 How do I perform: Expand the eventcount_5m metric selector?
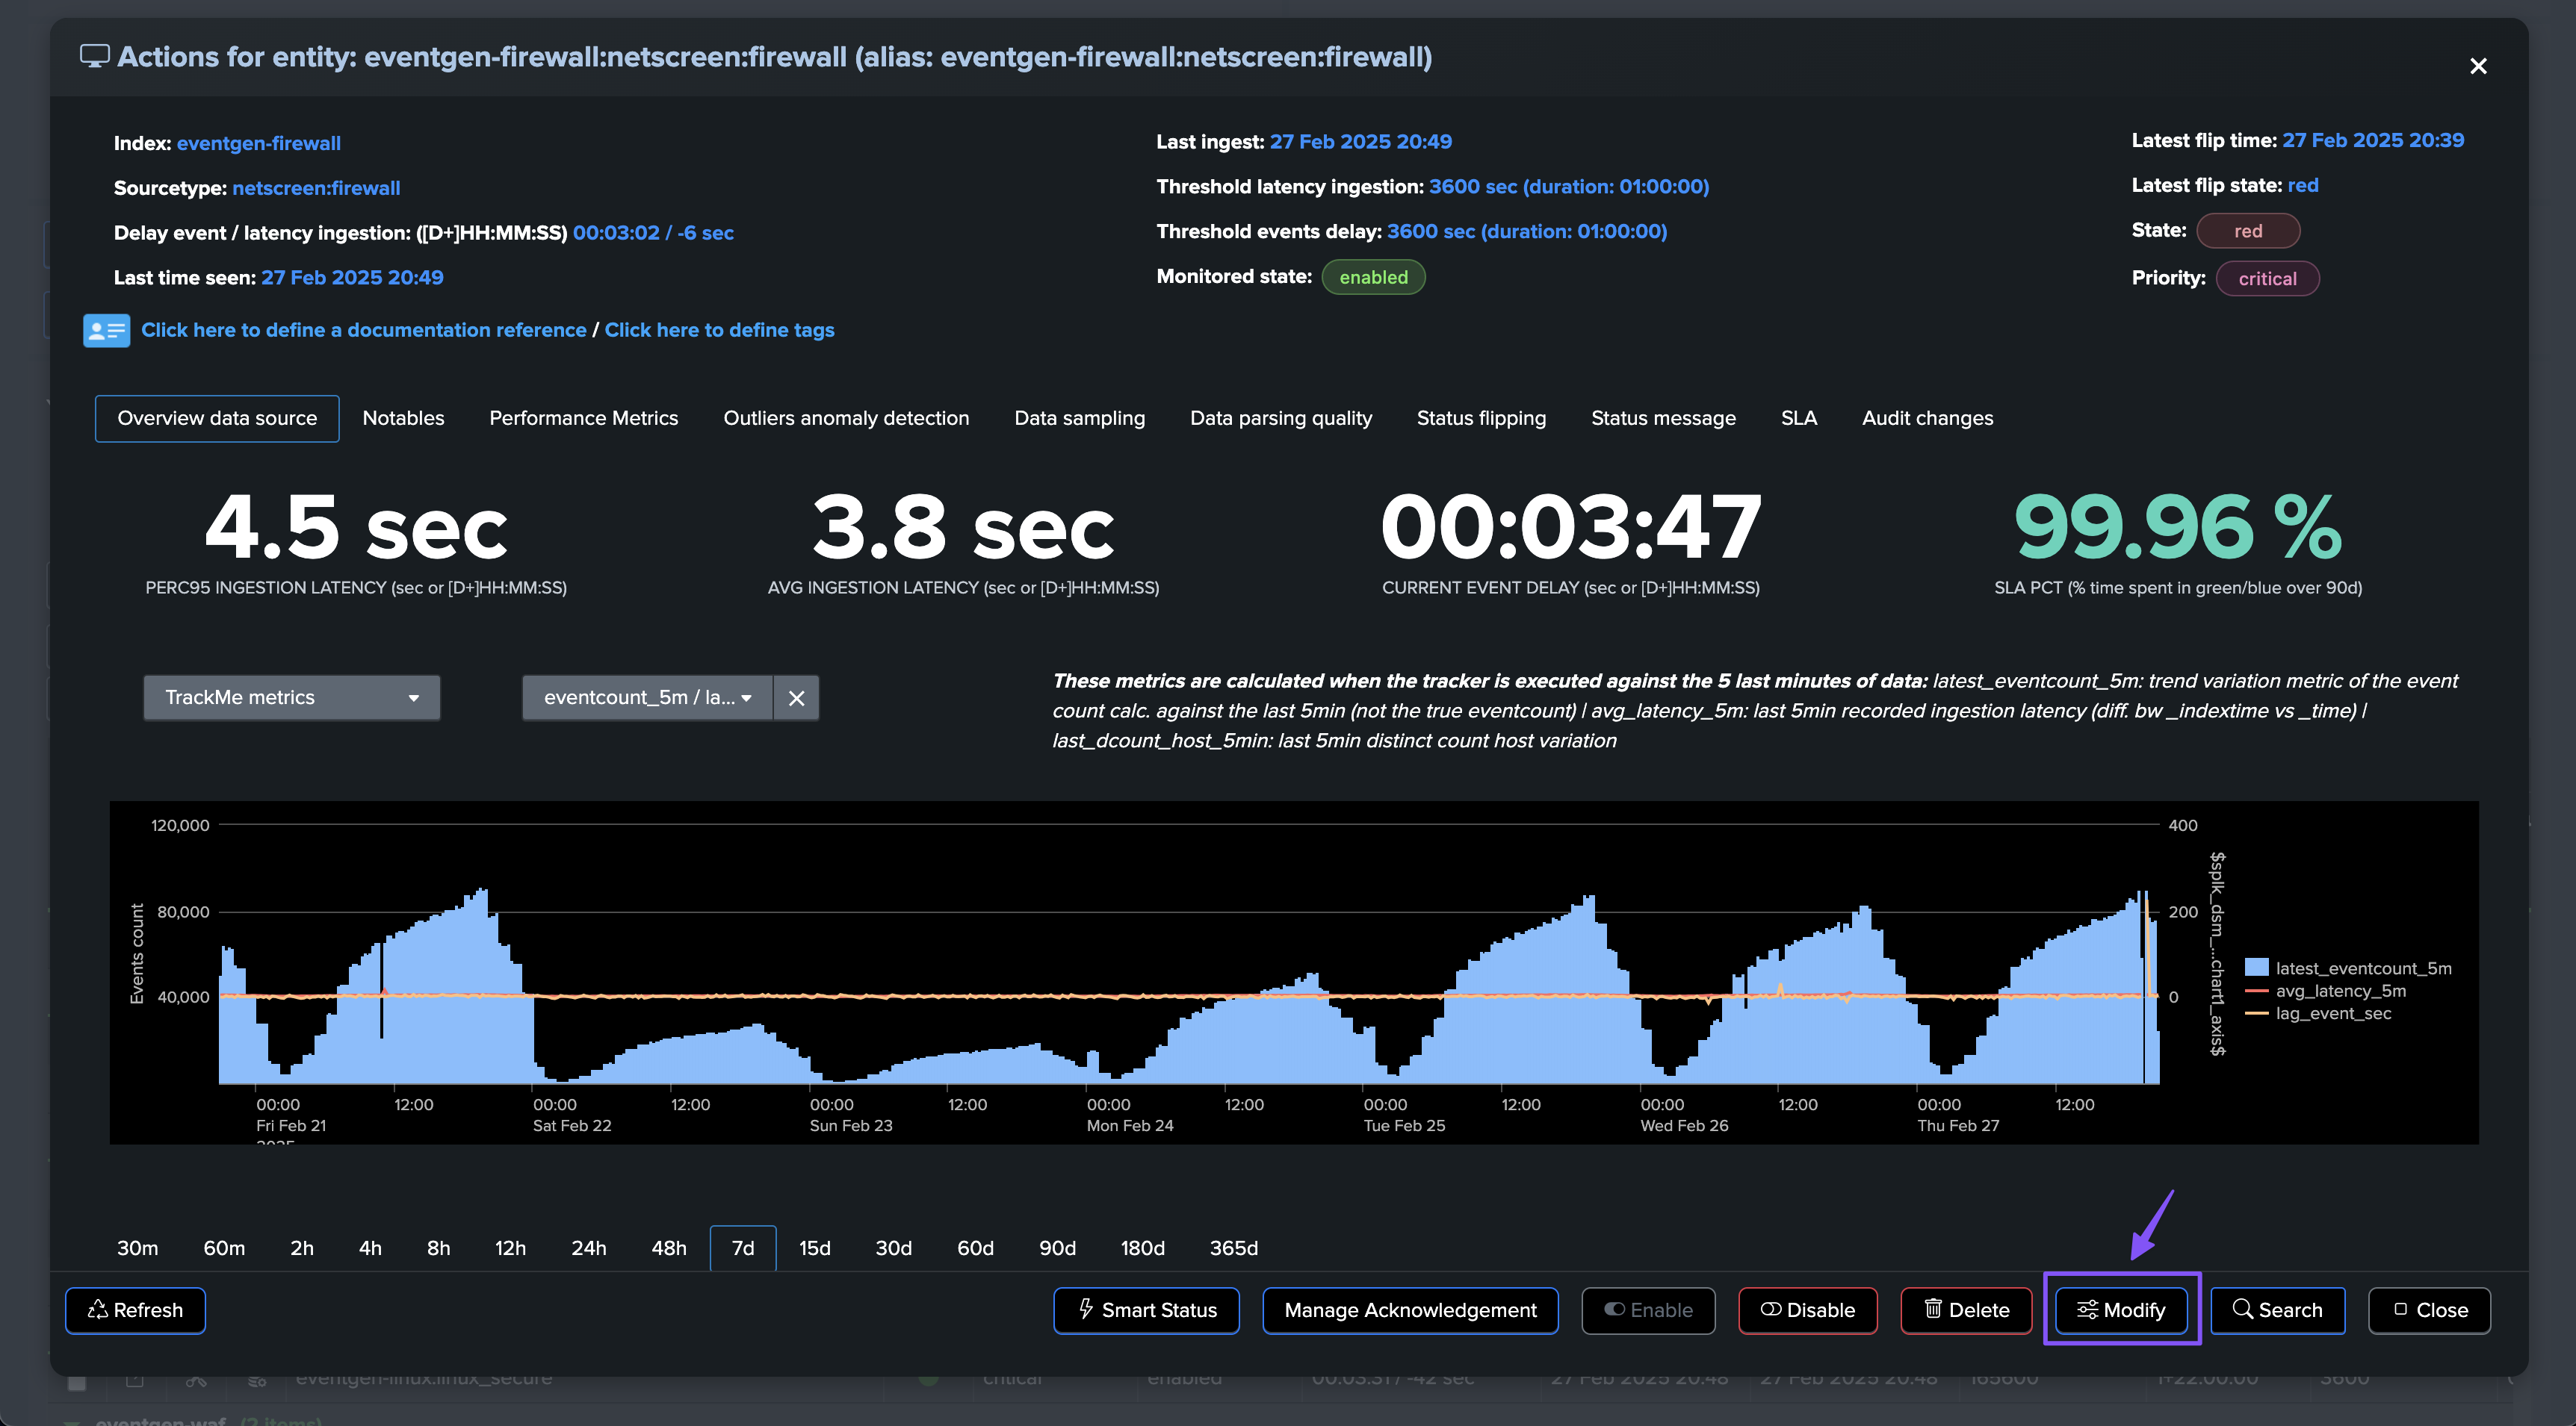[647, 697]
